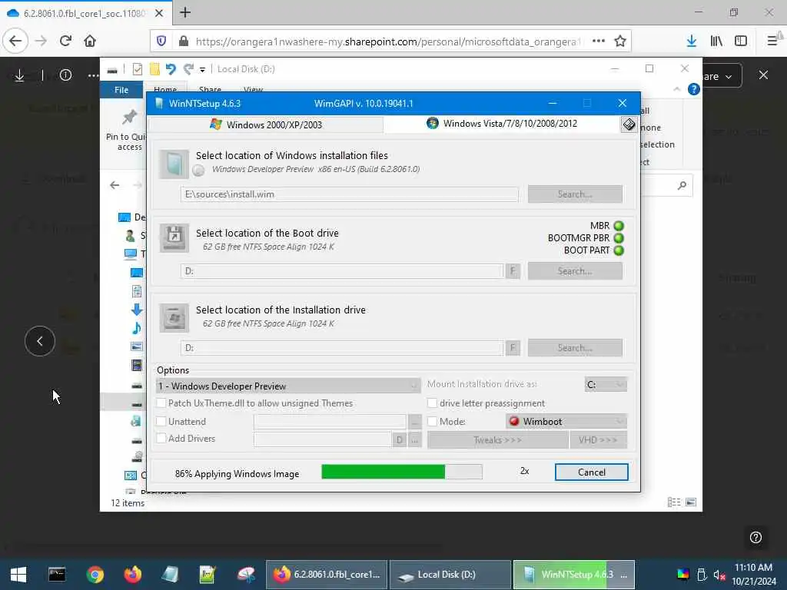Screen dimensions: 787x590
Task: Click the installation files folder icon
Action: tap(174, 164)
